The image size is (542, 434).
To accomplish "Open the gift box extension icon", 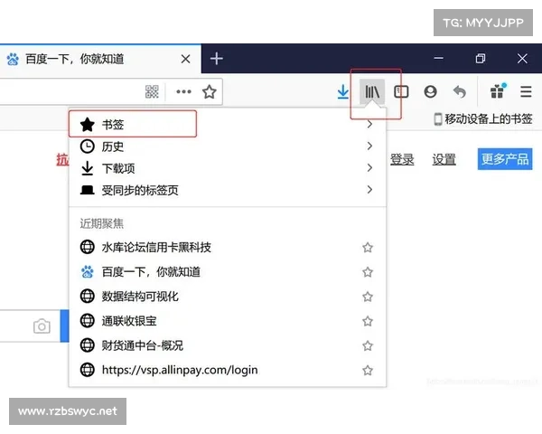I will click(498, 91).
